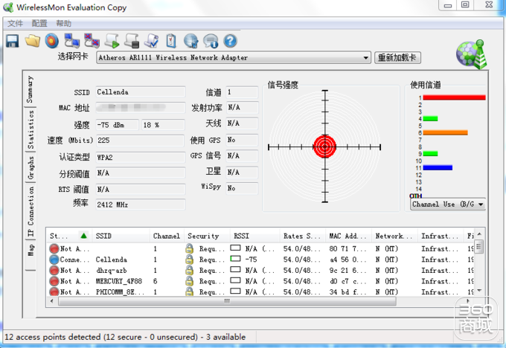Switch to the Summary tab

(30, 89)
